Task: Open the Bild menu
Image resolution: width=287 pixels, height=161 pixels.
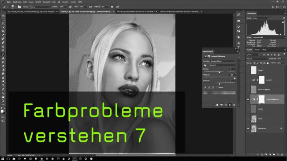Action: 25,2
